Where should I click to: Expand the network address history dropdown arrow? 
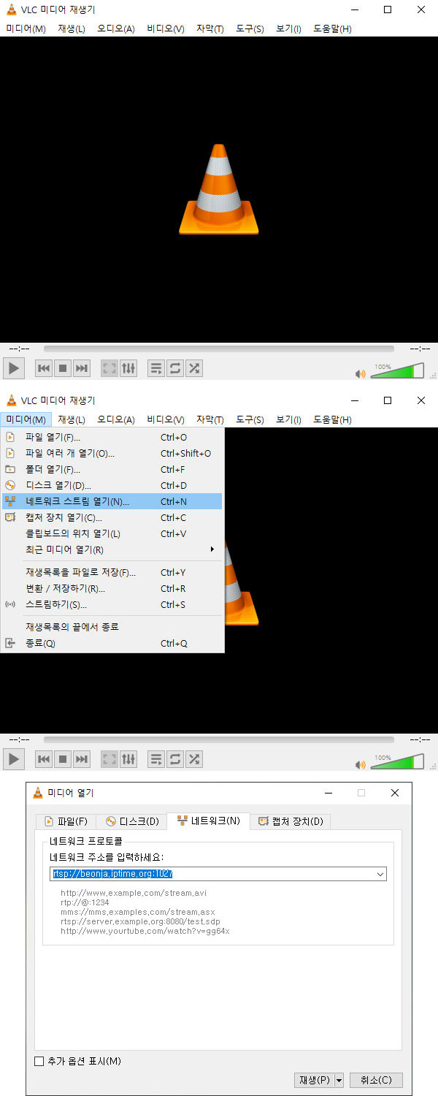coord(380,873)
